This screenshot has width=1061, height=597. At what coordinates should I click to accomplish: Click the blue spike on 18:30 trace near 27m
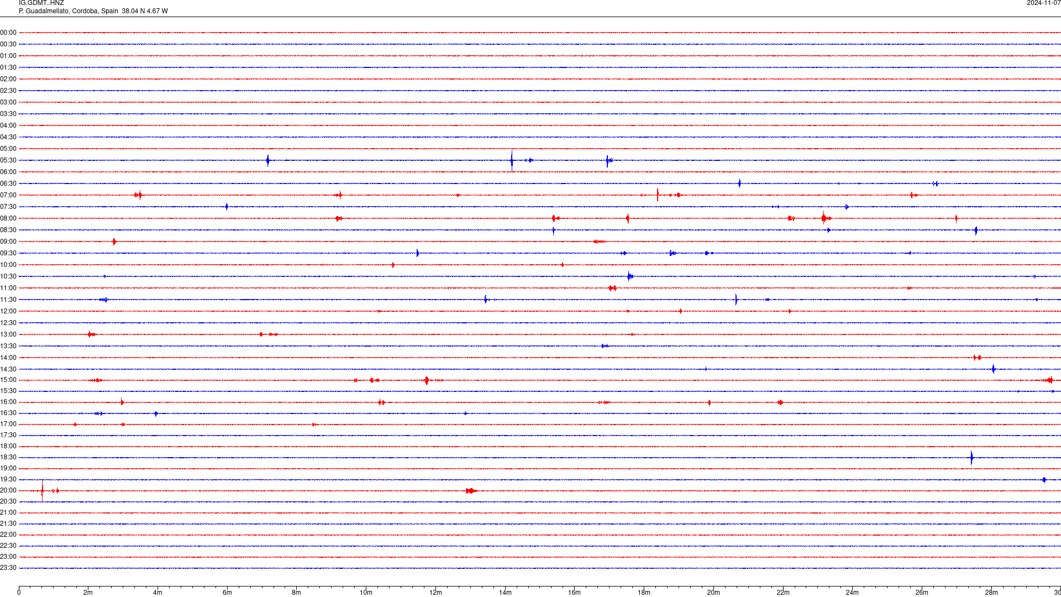click(971, 457)
